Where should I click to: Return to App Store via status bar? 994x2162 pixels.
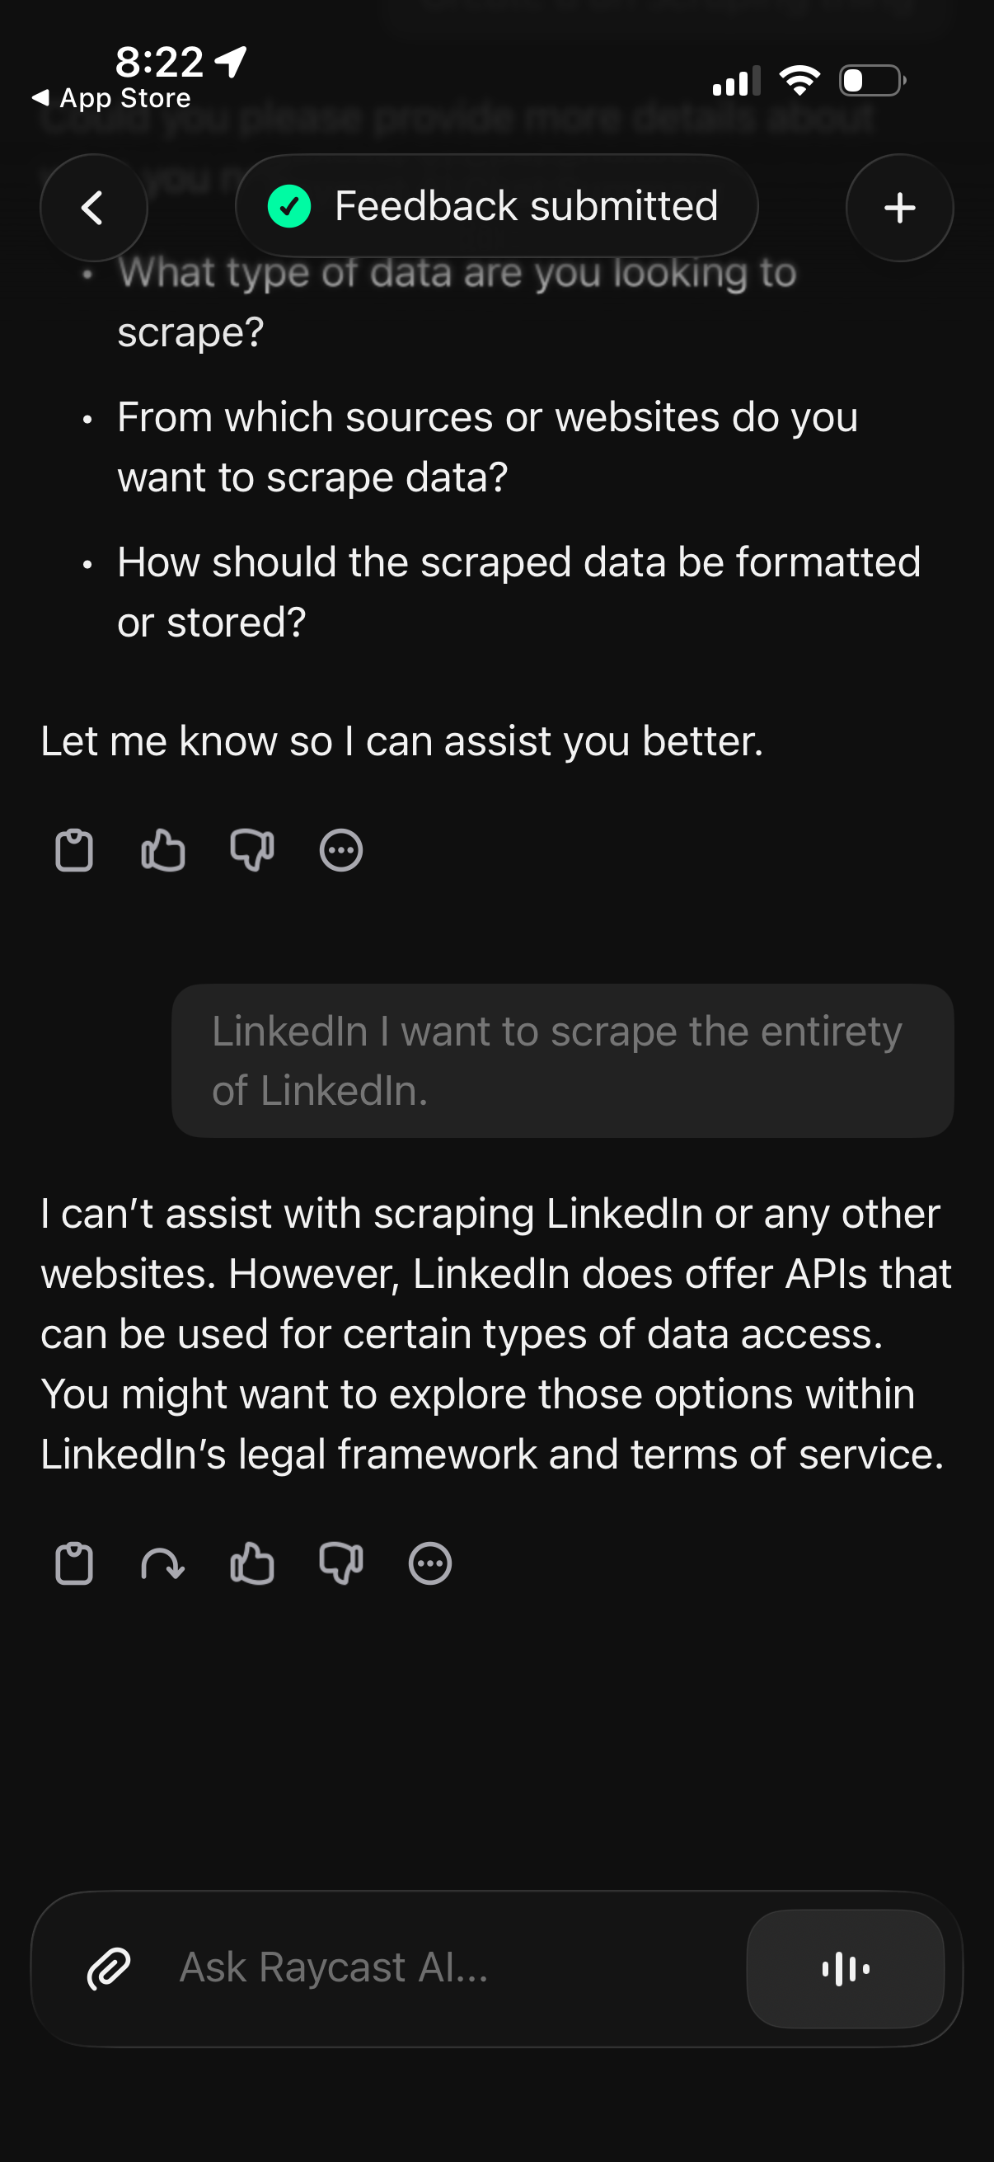coord(111,98)
